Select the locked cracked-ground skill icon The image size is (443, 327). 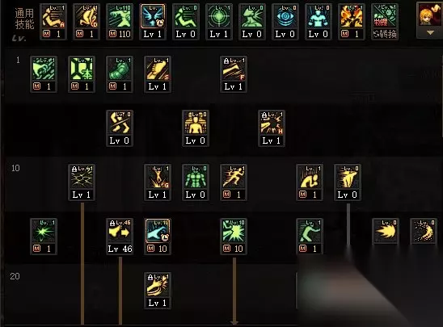pos(82,182)
